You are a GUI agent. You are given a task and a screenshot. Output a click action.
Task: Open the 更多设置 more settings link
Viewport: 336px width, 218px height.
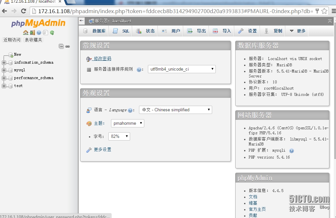pos(102,150)
